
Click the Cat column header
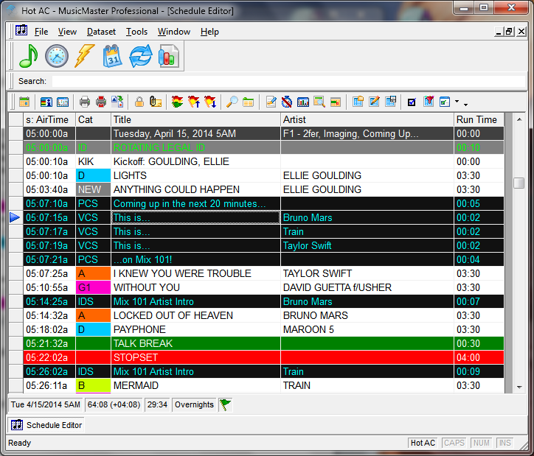click(93, 119)
